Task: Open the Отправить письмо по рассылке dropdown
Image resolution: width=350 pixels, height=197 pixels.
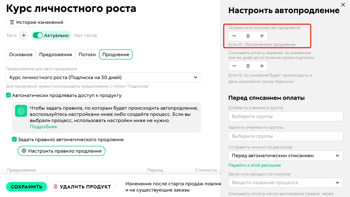Action: coord(286,156)
